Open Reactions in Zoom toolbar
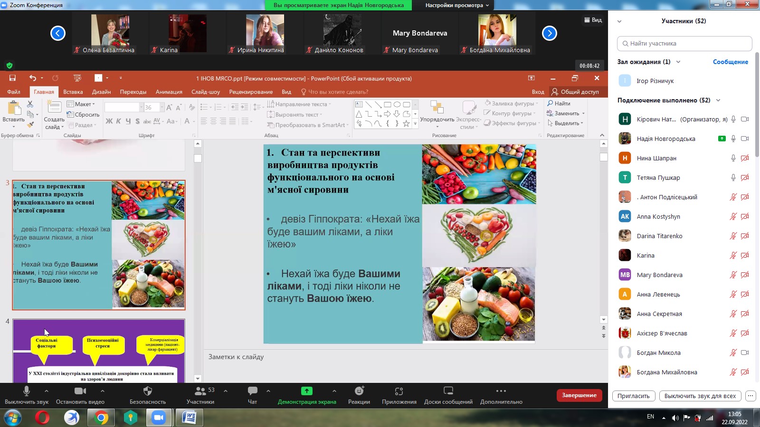760x427 pixels. coord(359,391)
